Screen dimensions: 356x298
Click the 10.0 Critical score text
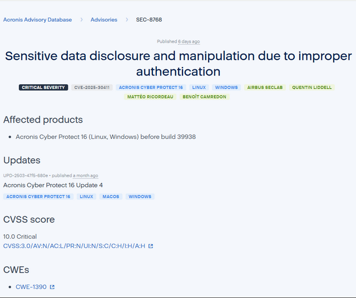point(20,236)
